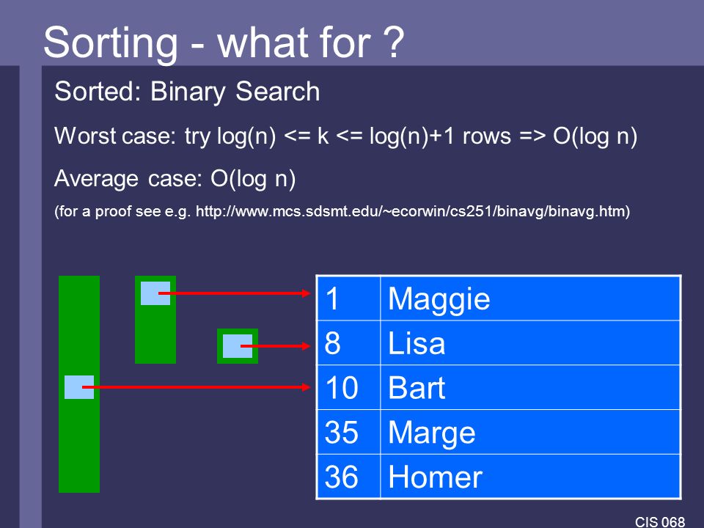Select the cell with key 10
Viewport: 704px width, 528px height.
pyautogui.click(x=349, y=387)
